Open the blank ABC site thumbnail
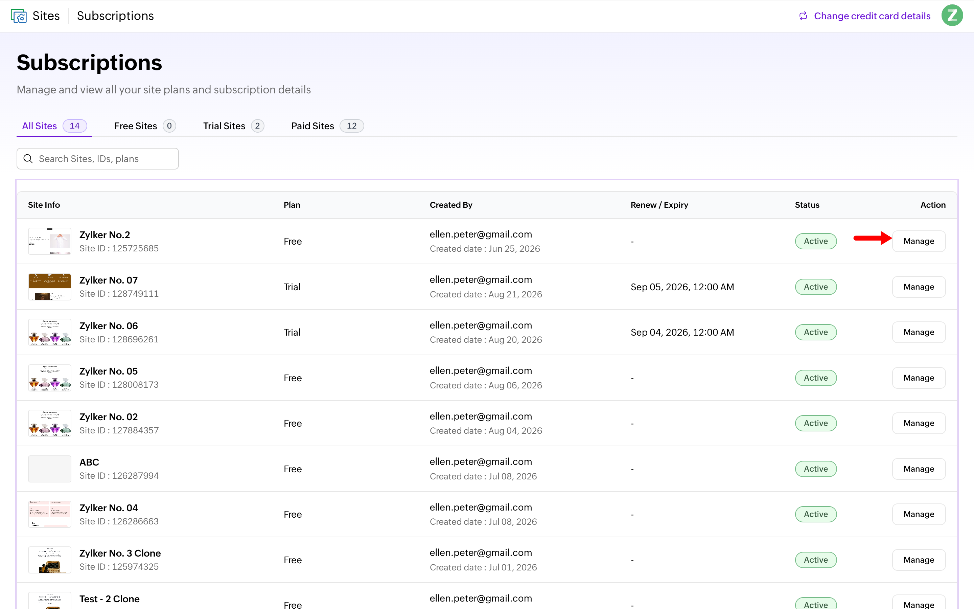The image size is (974, 609). tap(49, 469)
